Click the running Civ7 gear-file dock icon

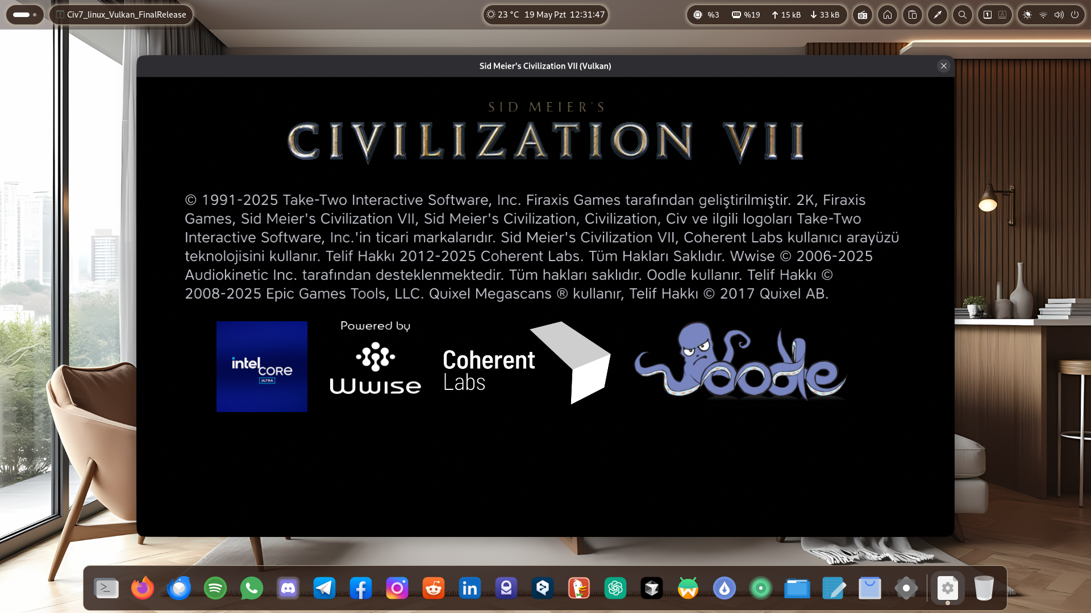pyautogui.click(x=948, y=589)
